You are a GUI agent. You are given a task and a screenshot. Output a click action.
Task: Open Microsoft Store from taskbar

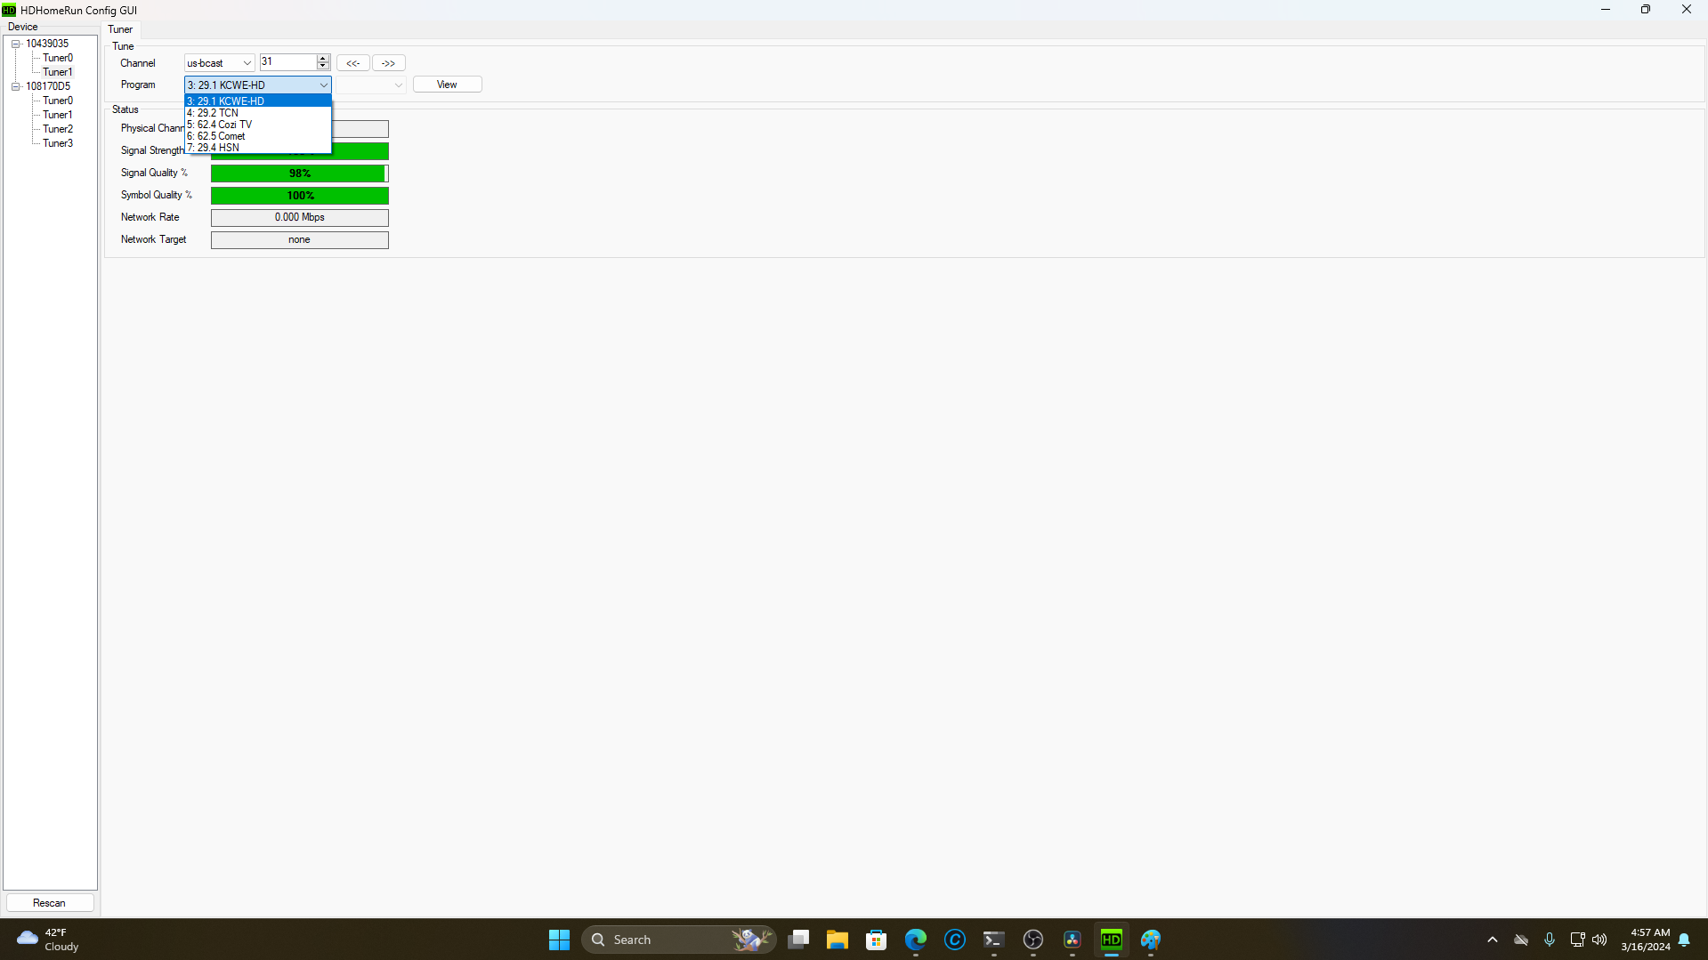[877, 940]
